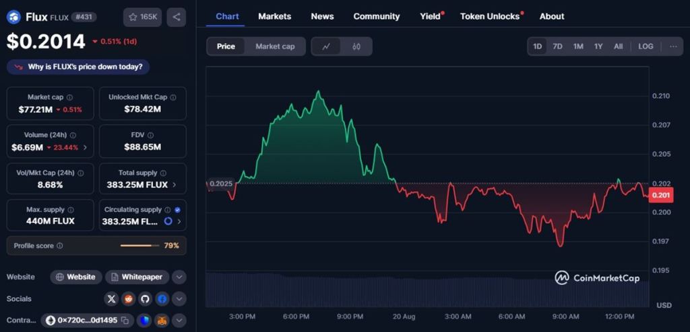
Task: Click the 8.68% Vol/Mkt Cap value
Action: [x=50, y=185]
